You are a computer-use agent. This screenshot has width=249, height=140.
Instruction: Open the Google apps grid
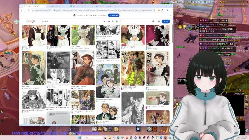point(159,21)
